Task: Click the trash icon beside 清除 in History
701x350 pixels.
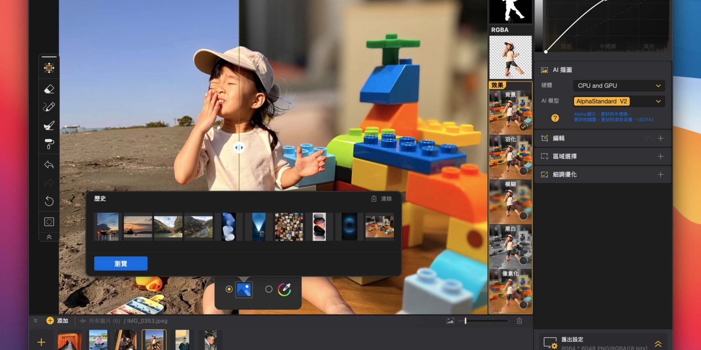Action: coord(374,199)
